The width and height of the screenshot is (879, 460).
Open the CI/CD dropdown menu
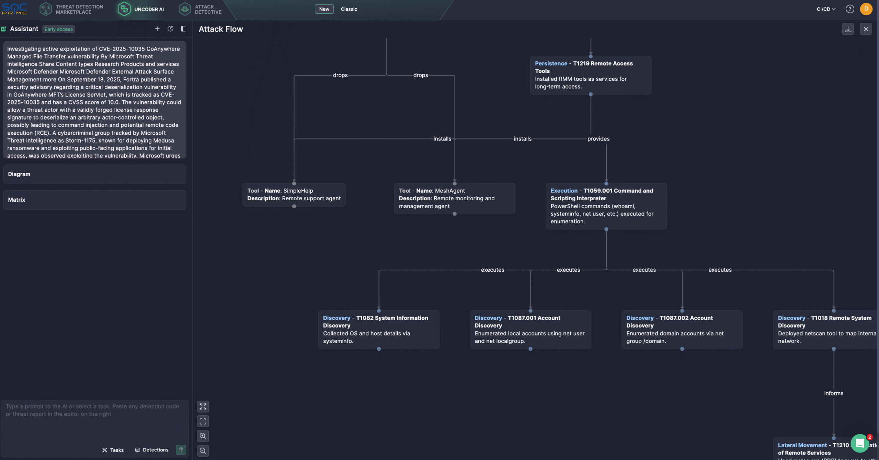(x=826, y=9)
